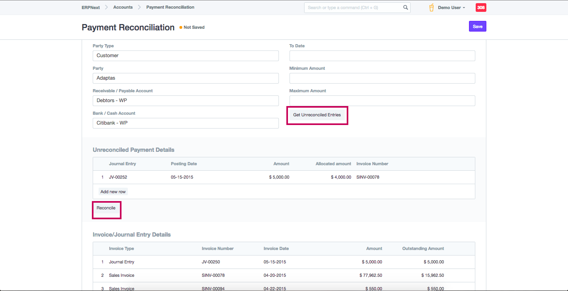Click the Save button
Screen dimensions: 568x291
(477, 26)
